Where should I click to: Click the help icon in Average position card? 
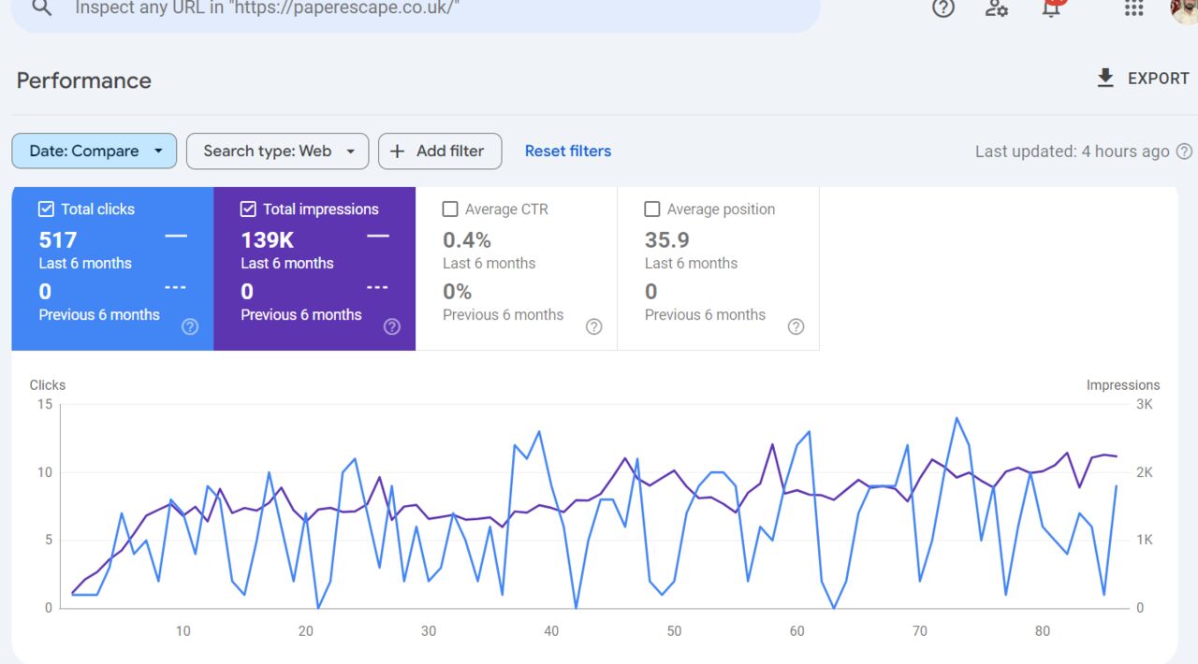coord(796,326)
